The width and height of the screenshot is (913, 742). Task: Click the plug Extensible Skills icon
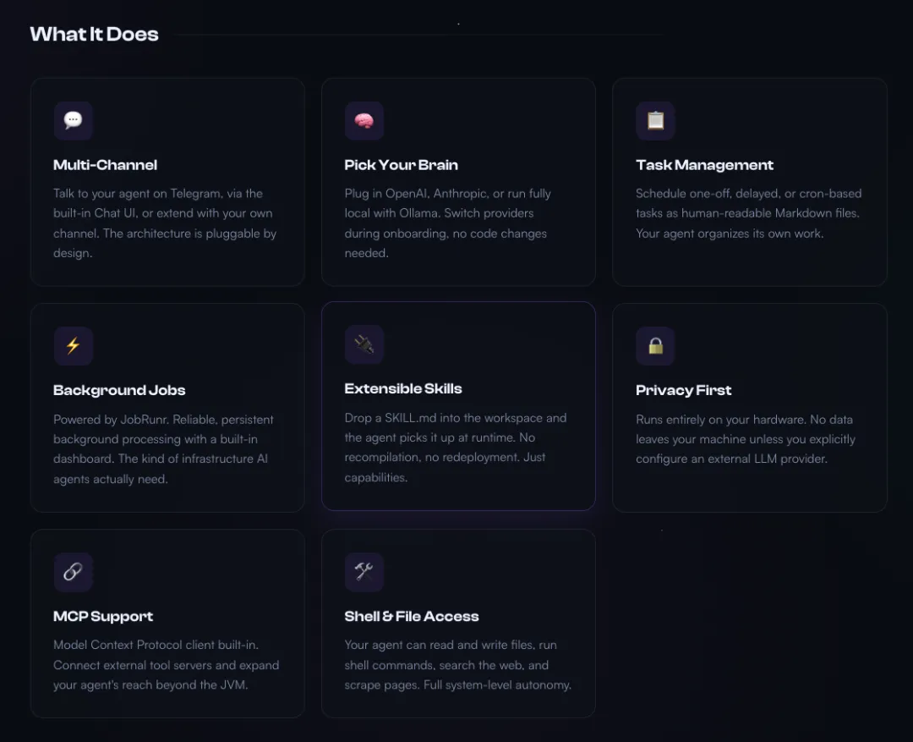(364, 344)
